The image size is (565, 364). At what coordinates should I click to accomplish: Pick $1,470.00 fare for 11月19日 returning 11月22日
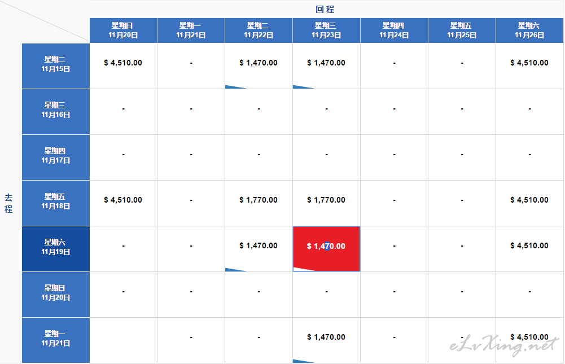click(259, 249)
